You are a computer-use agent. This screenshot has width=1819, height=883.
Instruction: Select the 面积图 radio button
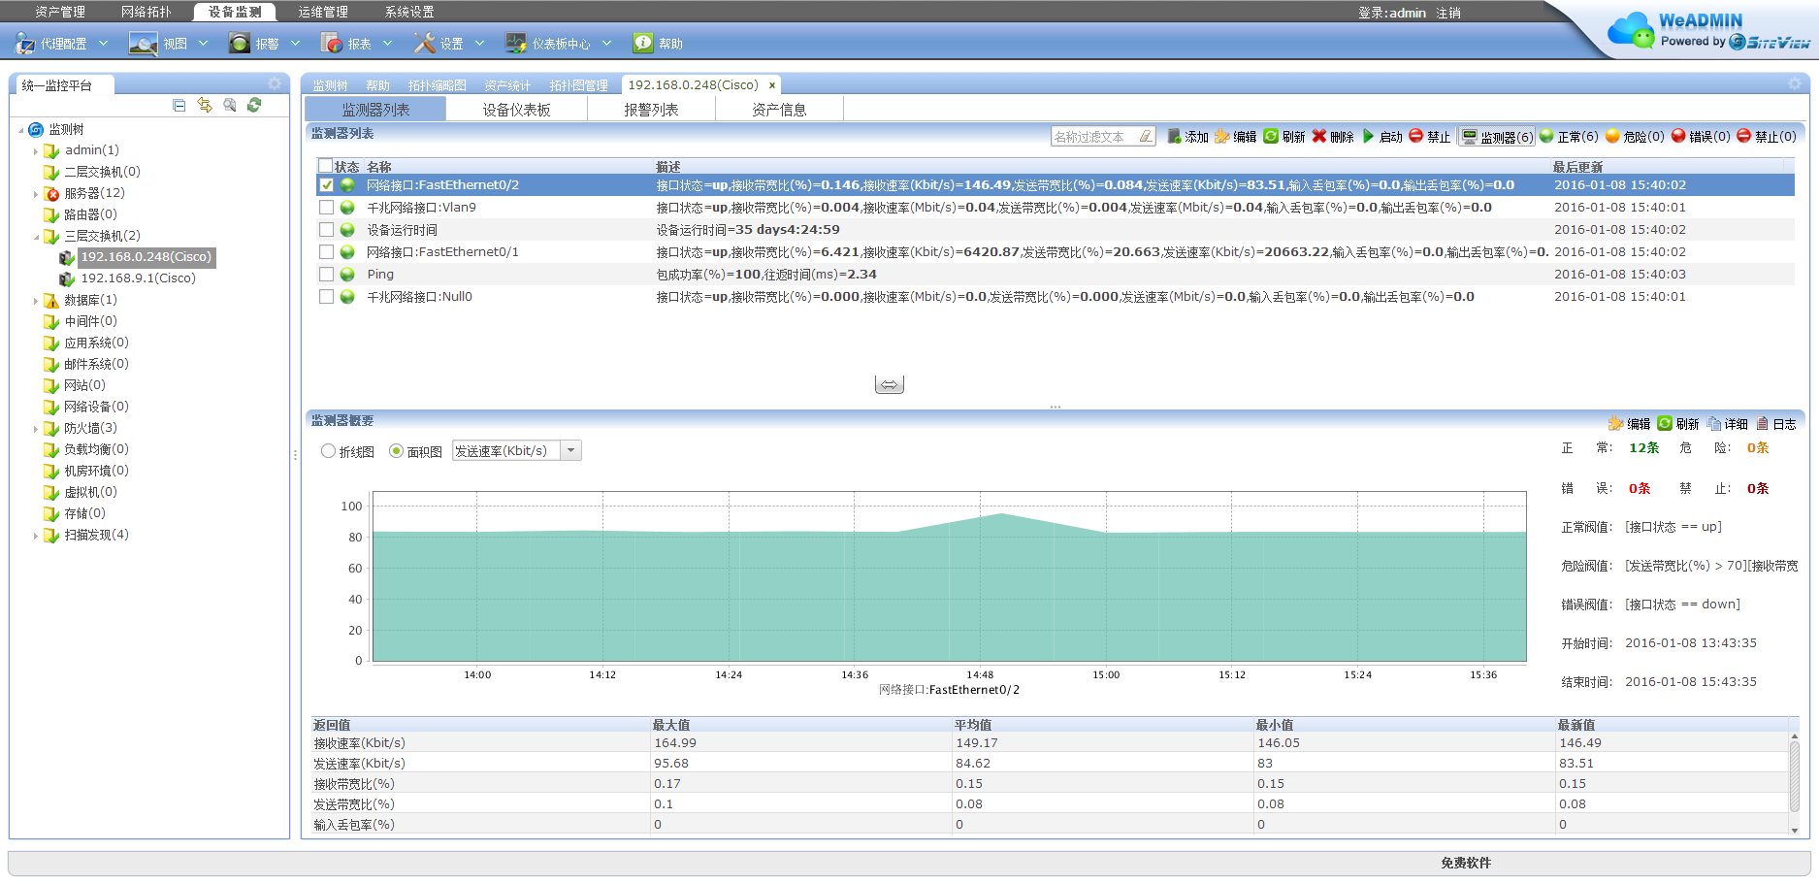[396, 451]
